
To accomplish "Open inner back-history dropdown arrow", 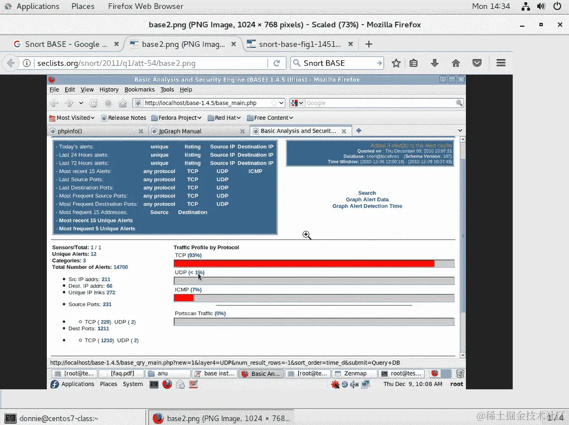I will tap(81, 103).
